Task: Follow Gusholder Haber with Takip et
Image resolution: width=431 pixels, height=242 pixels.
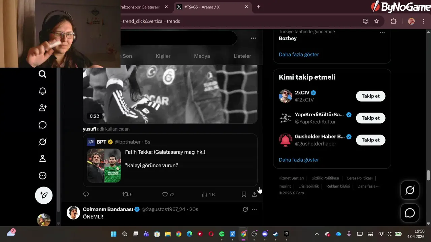Action: (371, 140)
